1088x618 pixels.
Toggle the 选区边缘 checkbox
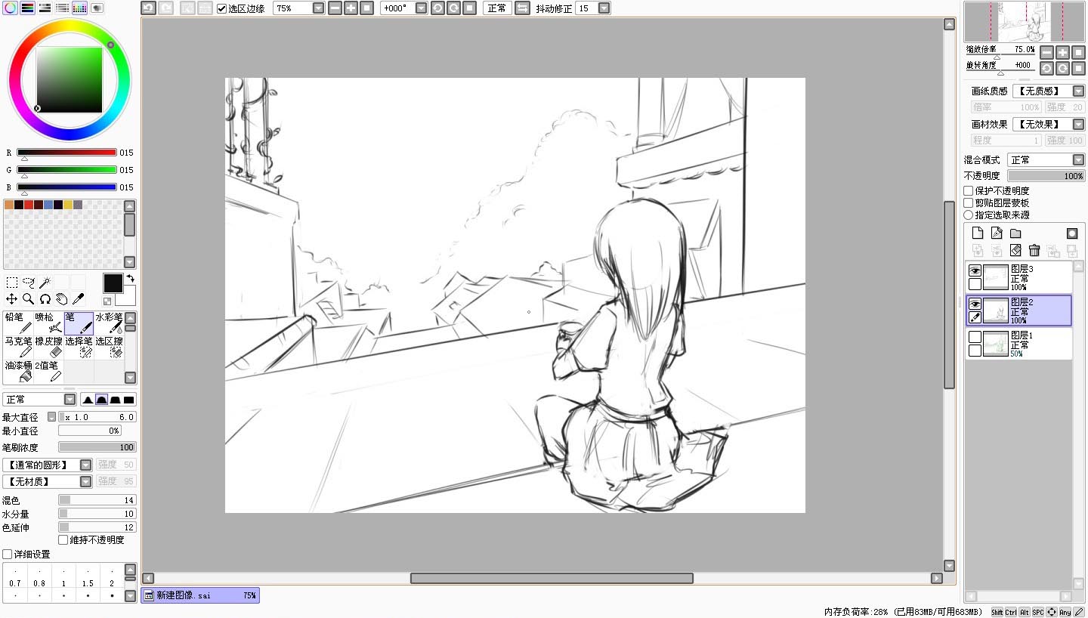[221, 8]
